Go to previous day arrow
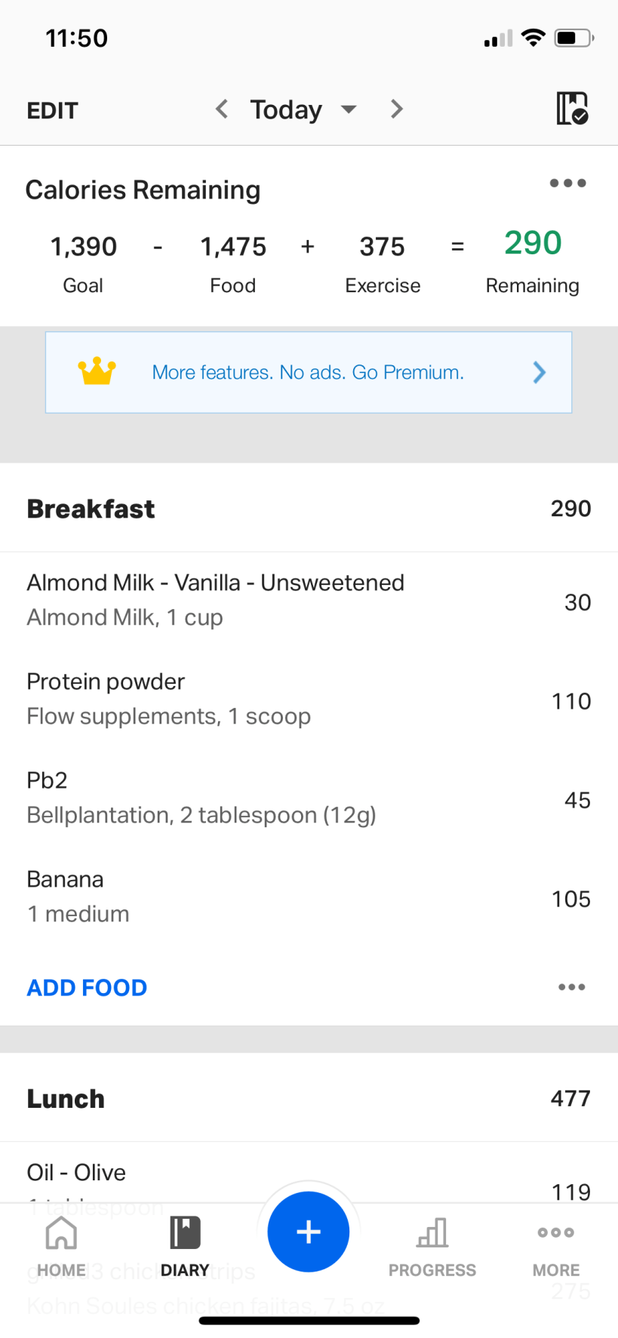Viewport: 618px width, 1338px height. [222, 109]
